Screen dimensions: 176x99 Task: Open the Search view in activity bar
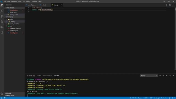2,11
